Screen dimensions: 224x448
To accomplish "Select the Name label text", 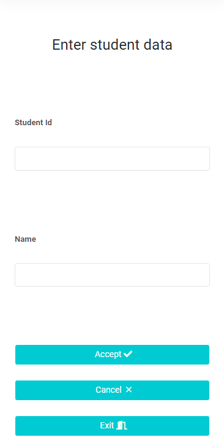I will [x=25, y=239].
